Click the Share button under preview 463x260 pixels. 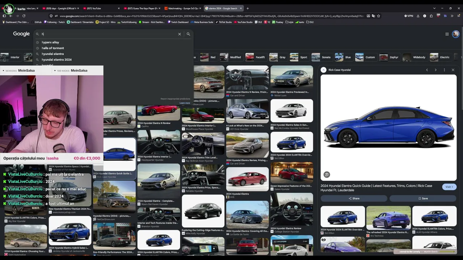354,198
